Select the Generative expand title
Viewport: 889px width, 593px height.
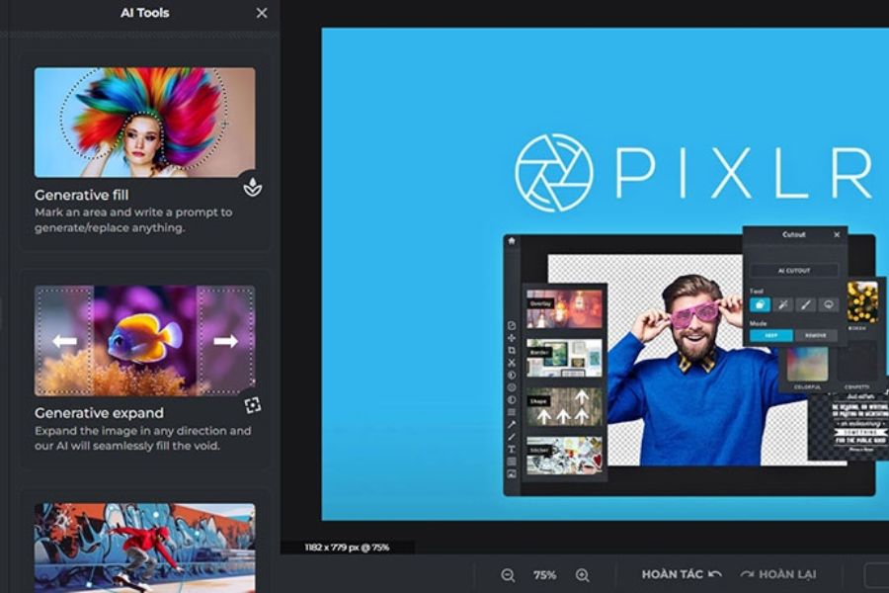(99, 412)
